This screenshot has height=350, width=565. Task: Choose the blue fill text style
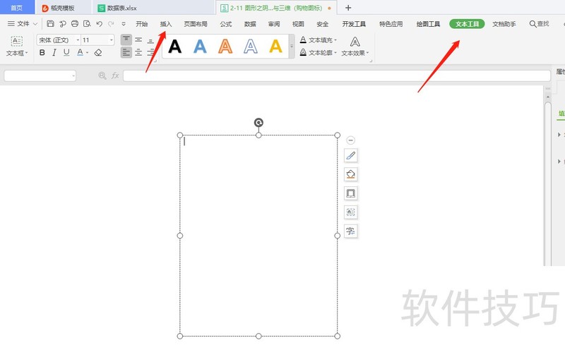[200, 47]
